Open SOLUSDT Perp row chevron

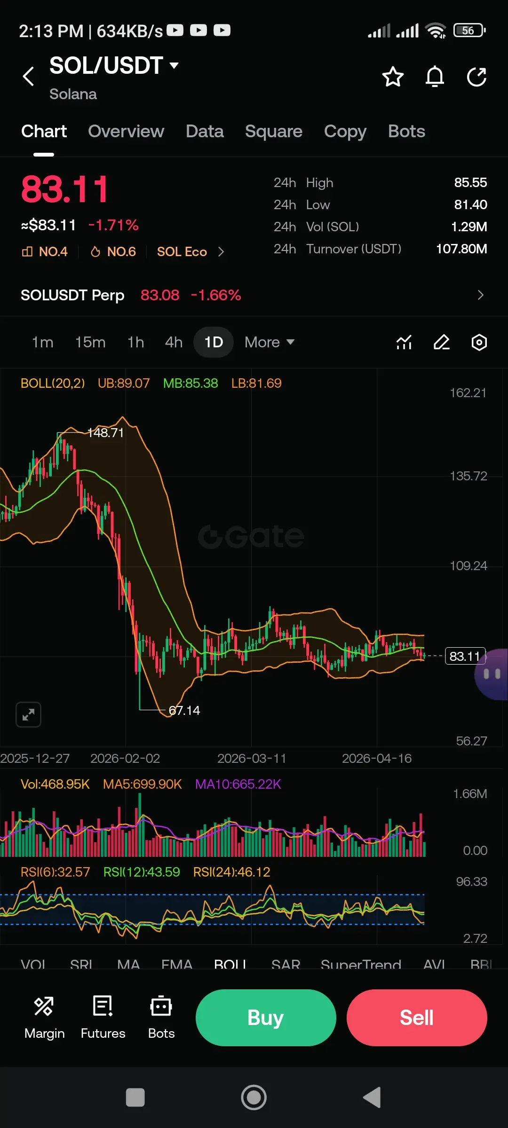480,295
